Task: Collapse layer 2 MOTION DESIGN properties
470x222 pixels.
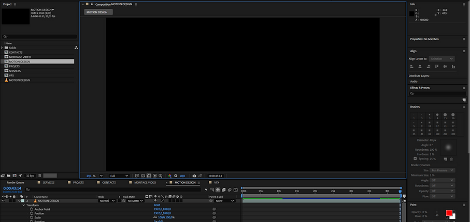Action: 20,201
